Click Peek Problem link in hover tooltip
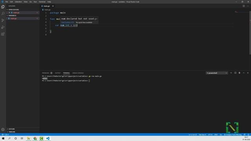The image size is (251, 141). click(67, 23)
